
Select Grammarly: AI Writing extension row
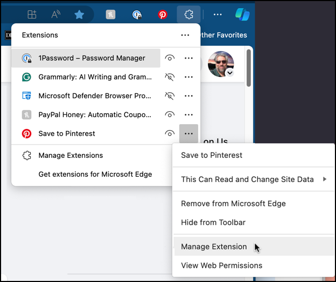86,77
